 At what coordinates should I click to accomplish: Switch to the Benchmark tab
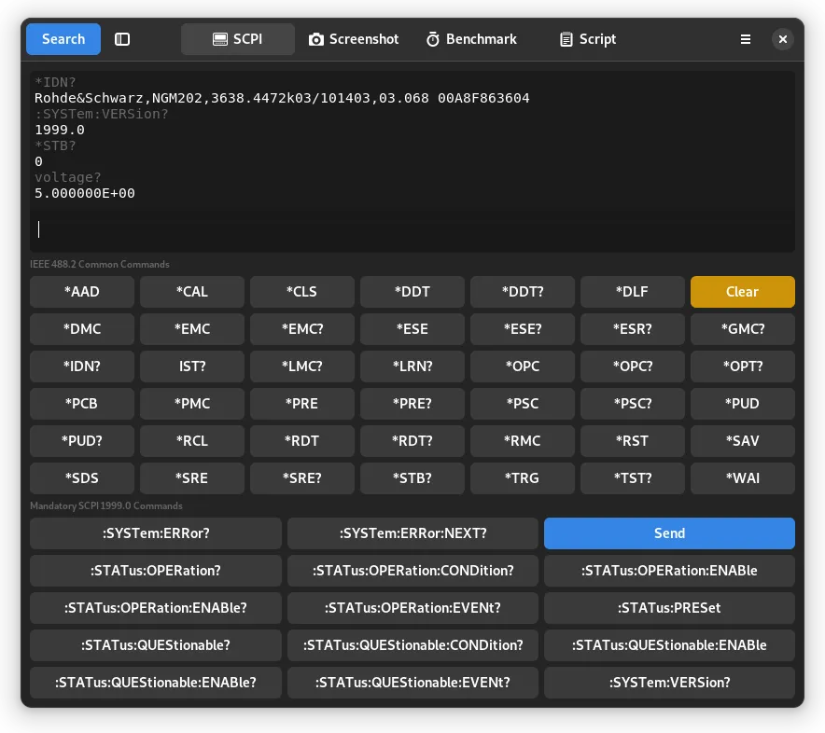[471, 39]
